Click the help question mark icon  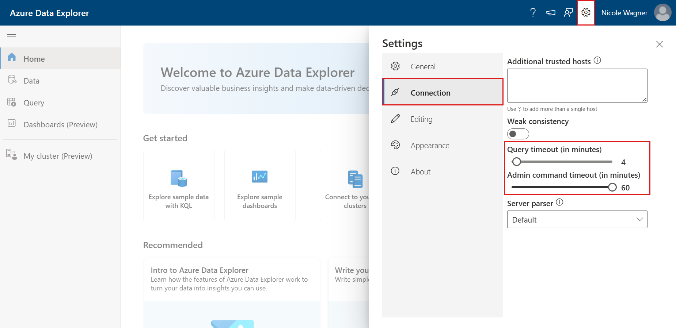coord(533,13)
